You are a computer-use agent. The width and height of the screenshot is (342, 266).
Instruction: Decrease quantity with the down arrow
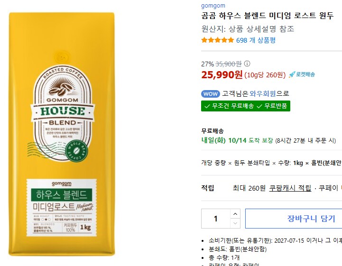coord(236,223)
